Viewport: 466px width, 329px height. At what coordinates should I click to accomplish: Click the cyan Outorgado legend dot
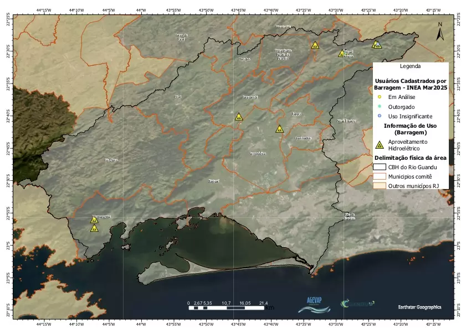[380, 107]
